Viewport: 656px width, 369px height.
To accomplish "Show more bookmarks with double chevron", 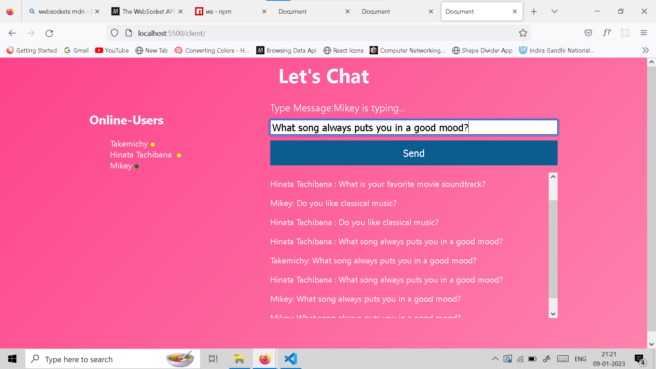I will click(645, 50).
